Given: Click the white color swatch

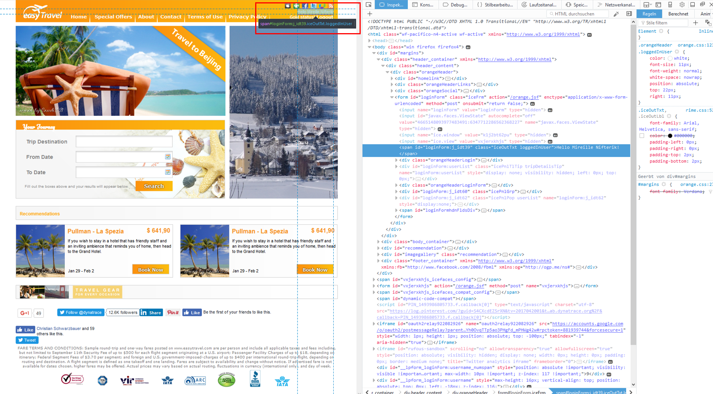Looking at the screenshot, I should tap(670, 58).
